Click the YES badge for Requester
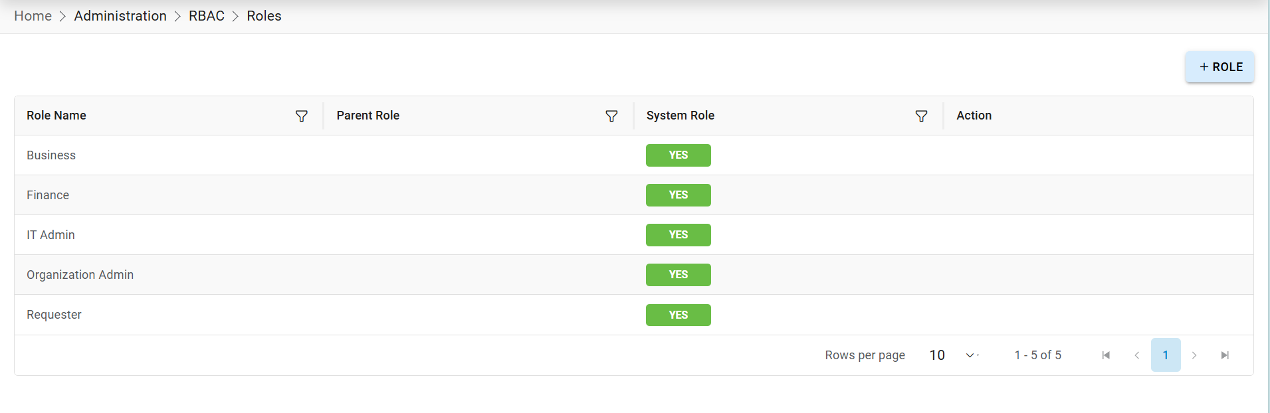 pyautogui.click(x=678, y=315)
